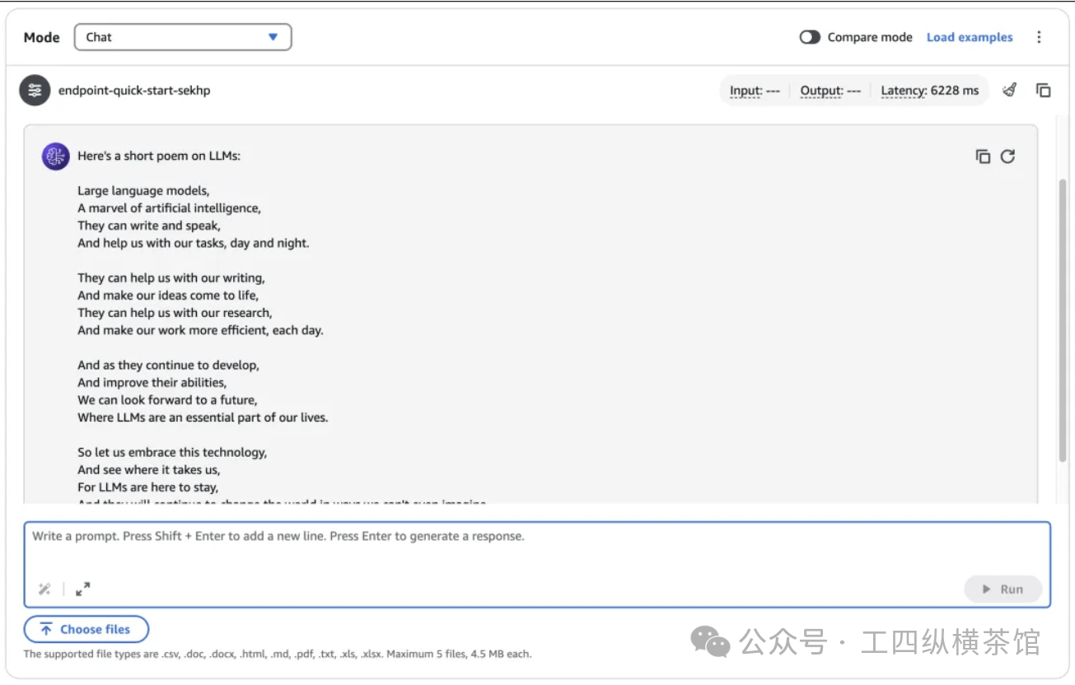Click the Choose files upload button
1075x685 pixels.
click(86, 629)
